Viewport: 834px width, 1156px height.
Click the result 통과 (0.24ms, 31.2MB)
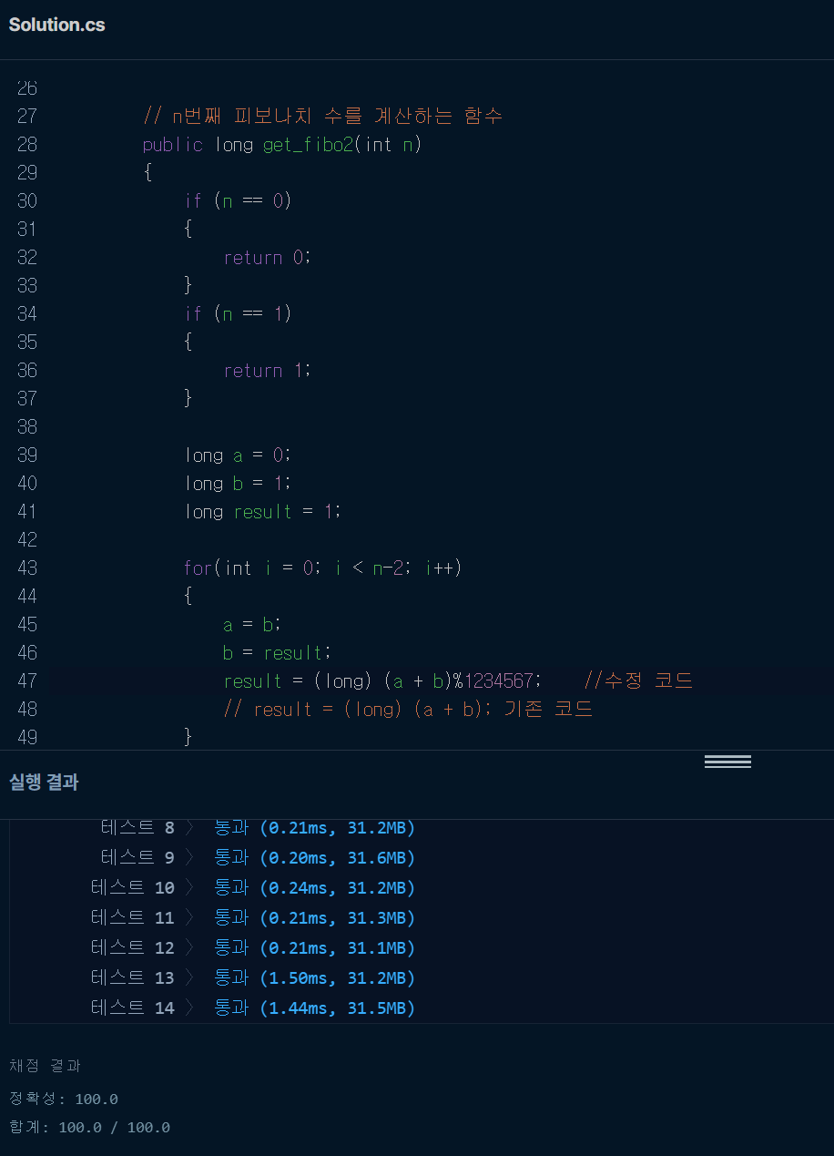tap(315, 888)
